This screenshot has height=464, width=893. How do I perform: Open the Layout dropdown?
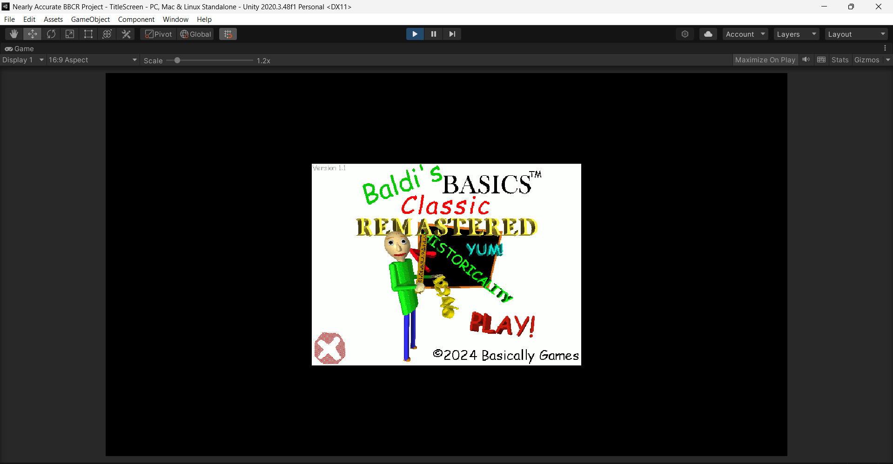point(856,33)
